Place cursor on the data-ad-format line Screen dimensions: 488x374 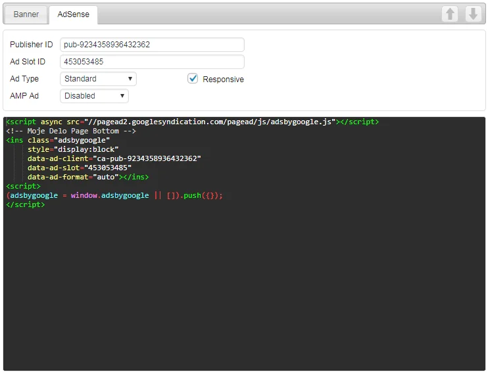pyautogui.click(x=87, y=177)
